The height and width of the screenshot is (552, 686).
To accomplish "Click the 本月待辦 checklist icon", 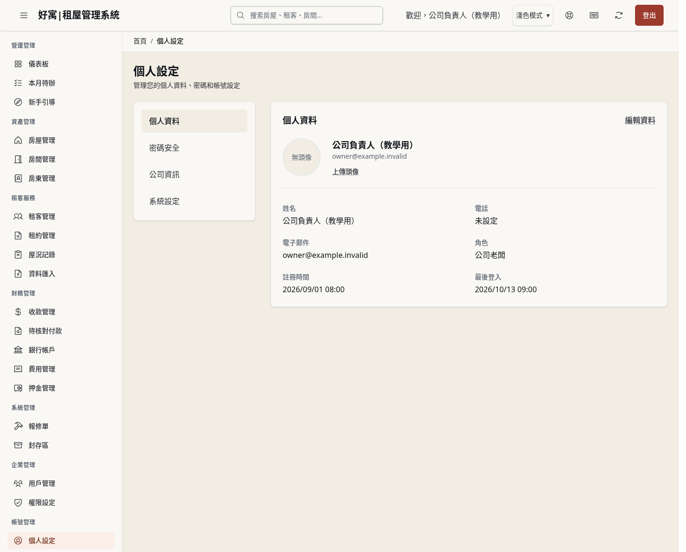I will (x=18, y=83).
